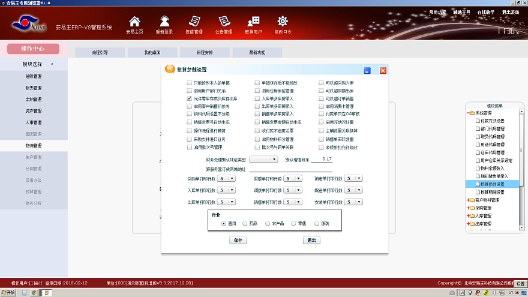The height and width of the screenshot is (297, 528).
Task: Expand 客户物料管理 tree node plus sign
Action: [x=468, y=200]
